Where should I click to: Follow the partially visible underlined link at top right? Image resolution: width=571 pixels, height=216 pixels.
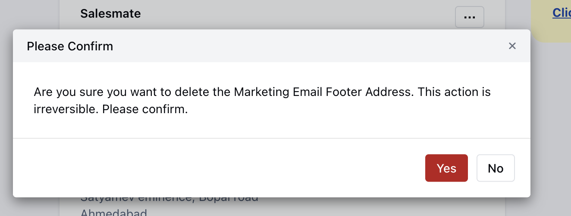coord(562,13)
